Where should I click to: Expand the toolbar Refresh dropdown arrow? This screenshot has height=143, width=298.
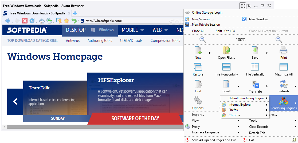[x=37, y=22]
